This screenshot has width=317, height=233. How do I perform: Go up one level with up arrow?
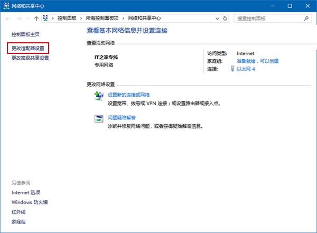[36, 18]
